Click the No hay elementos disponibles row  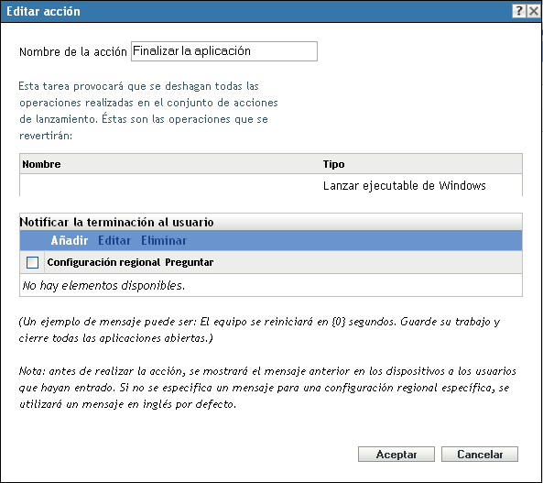tap(271, 285)
